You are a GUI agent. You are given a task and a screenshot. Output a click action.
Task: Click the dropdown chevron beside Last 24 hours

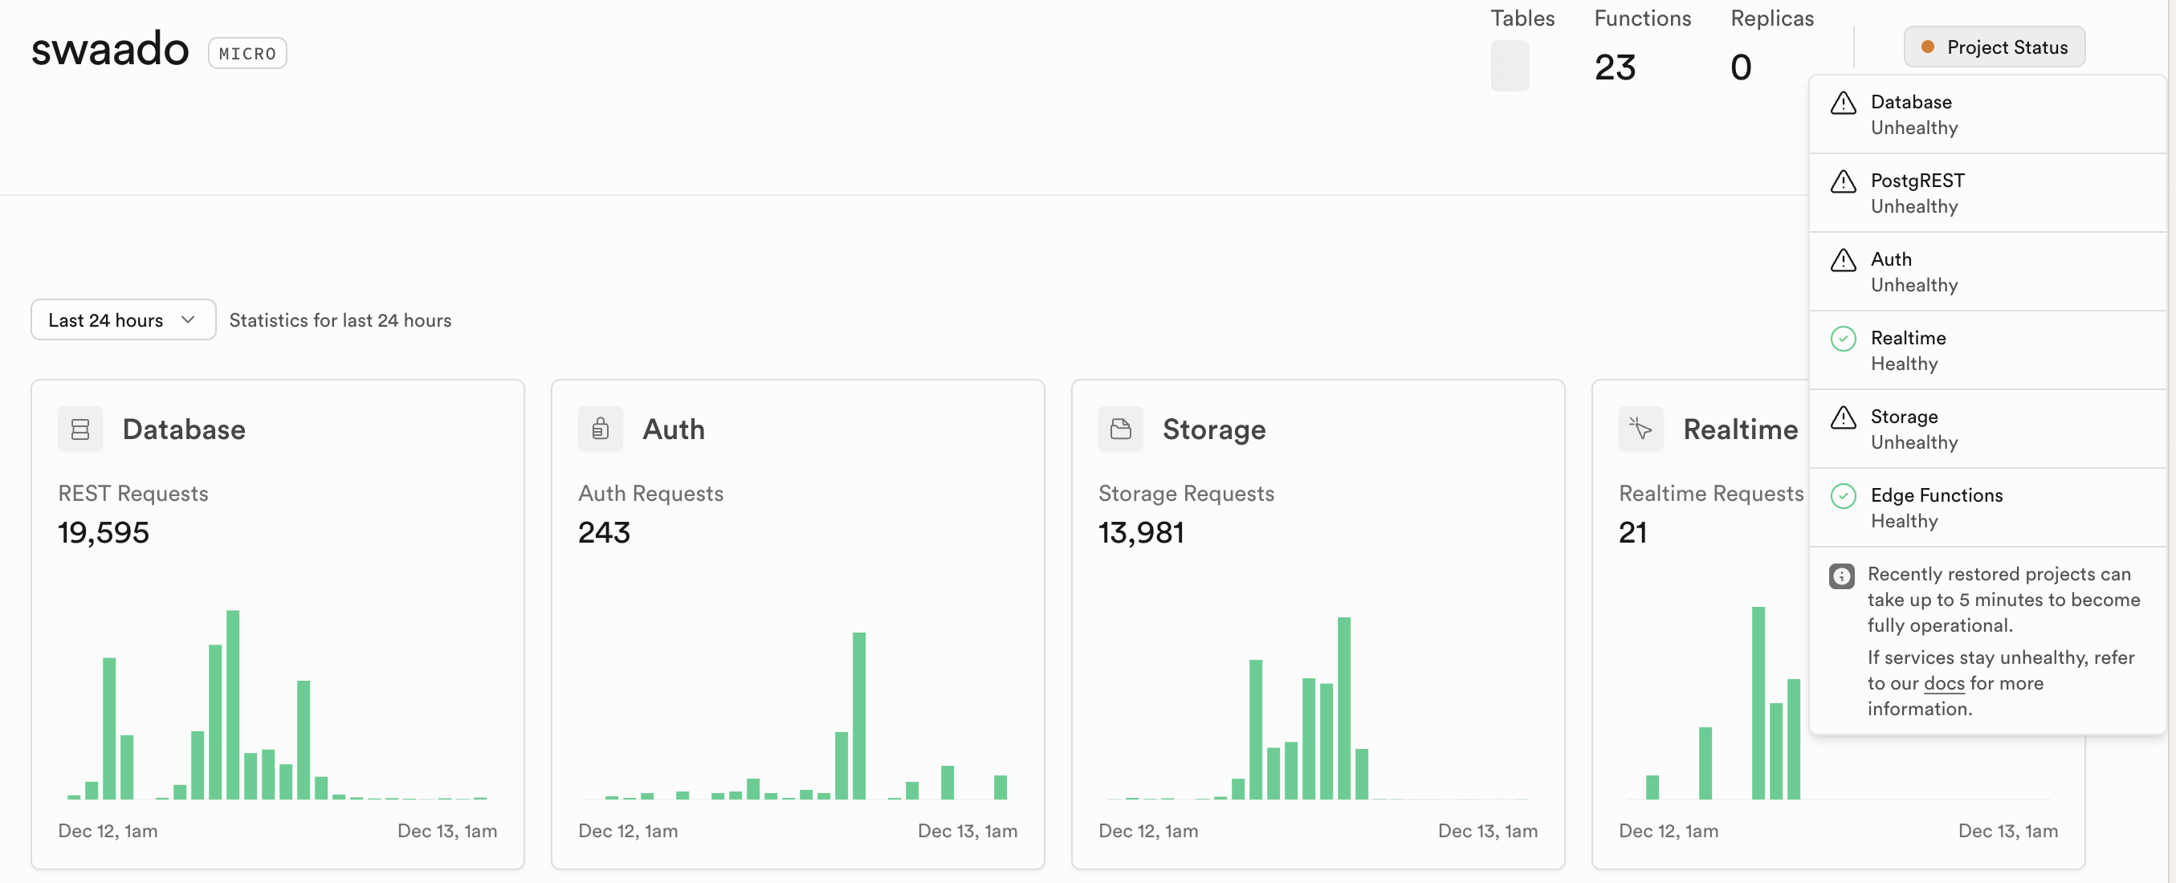click(x=189, y=320)
